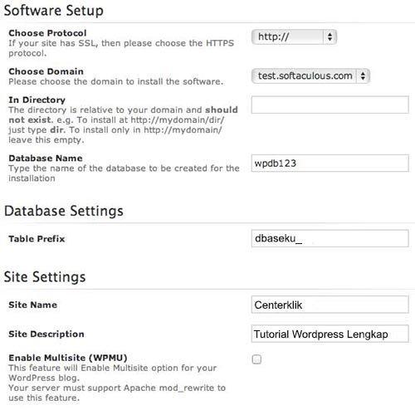415x410 pixels.
Task: Click the Site Settings section heading
Action: [x=45, y=277]
